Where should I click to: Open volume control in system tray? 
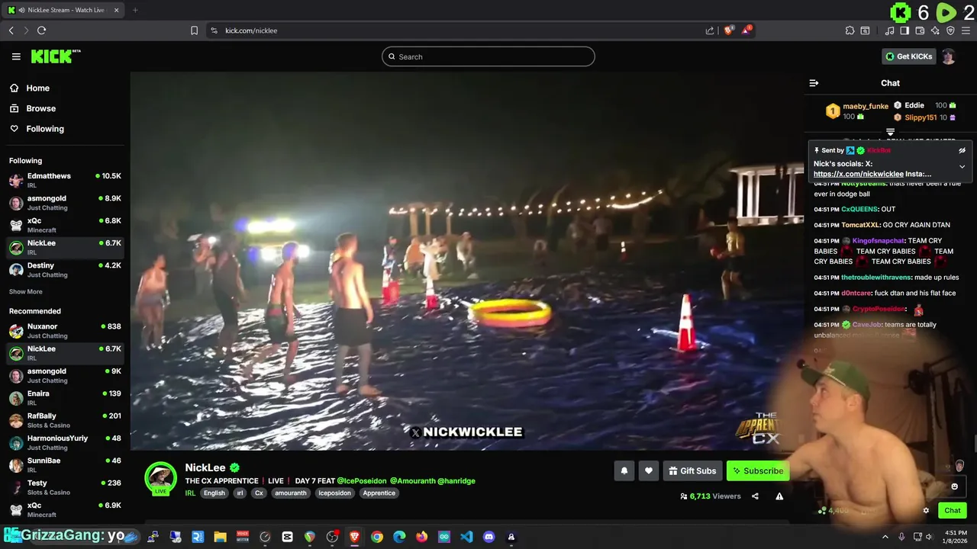pyautogui.click(x=929, y=537)
